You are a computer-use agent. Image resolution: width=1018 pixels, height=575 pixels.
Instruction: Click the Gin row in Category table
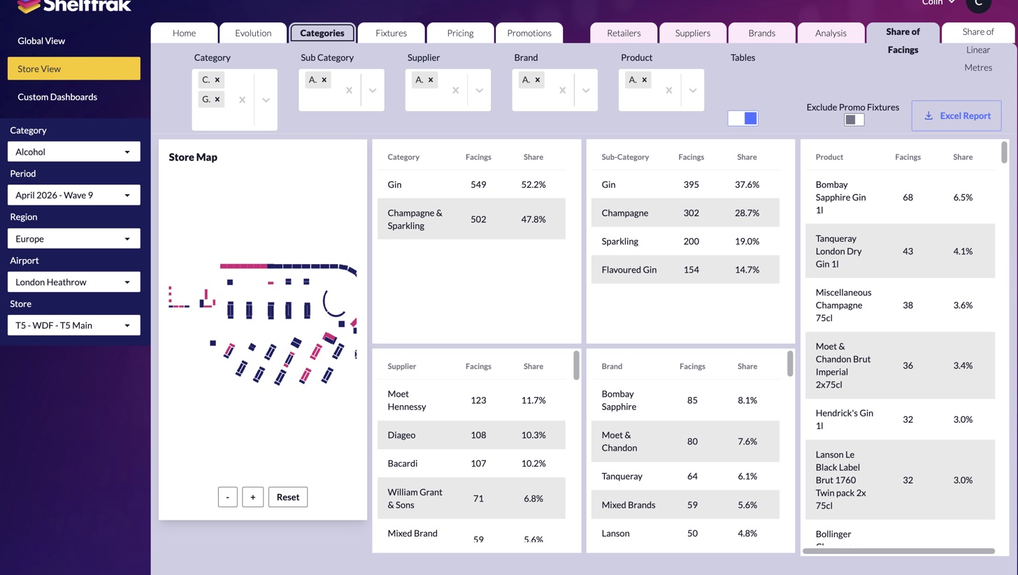[x=471, y=184]
